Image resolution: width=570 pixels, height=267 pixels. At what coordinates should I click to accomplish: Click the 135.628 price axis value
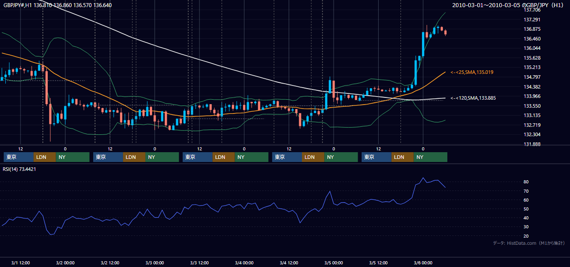(532, 58)
